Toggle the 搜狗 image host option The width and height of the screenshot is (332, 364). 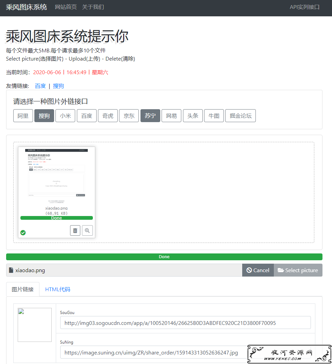44,116
